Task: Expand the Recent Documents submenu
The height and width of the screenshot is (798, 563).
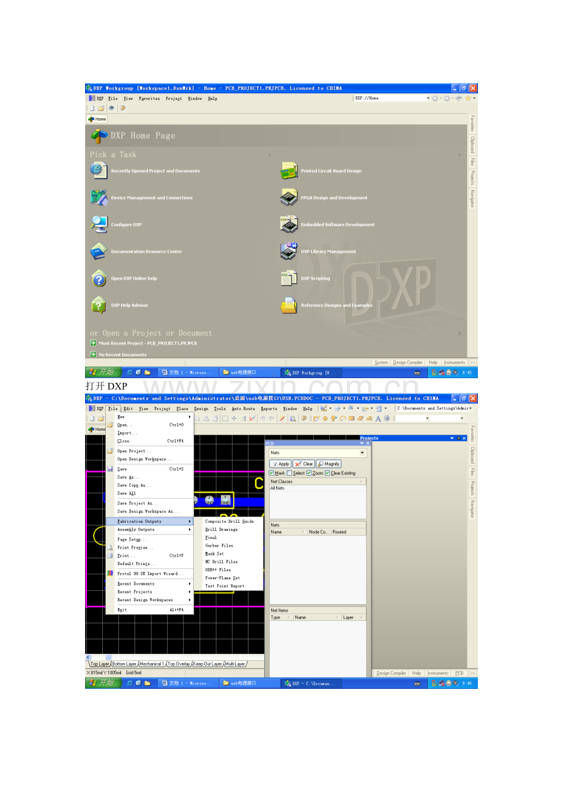Action: tap(149, 583)
